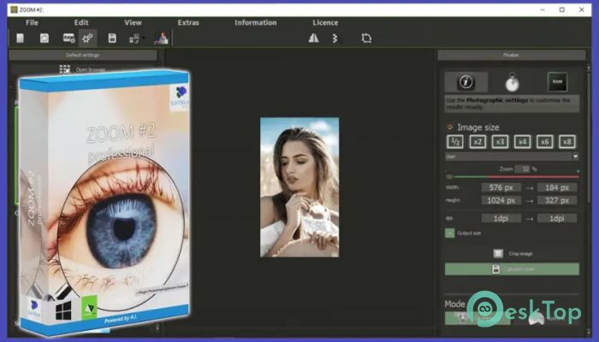Open the Edit menu
The height and width of the screenshot is (342, 599).
pos(81,22)
